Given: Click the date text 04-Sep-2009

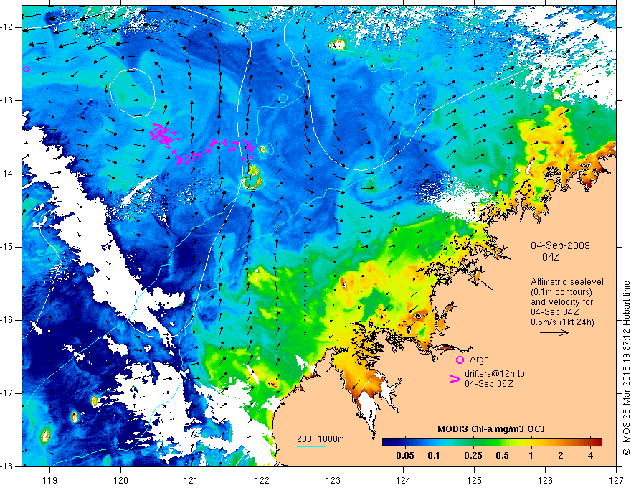Looking at the screenshot, I should (560, 245).
